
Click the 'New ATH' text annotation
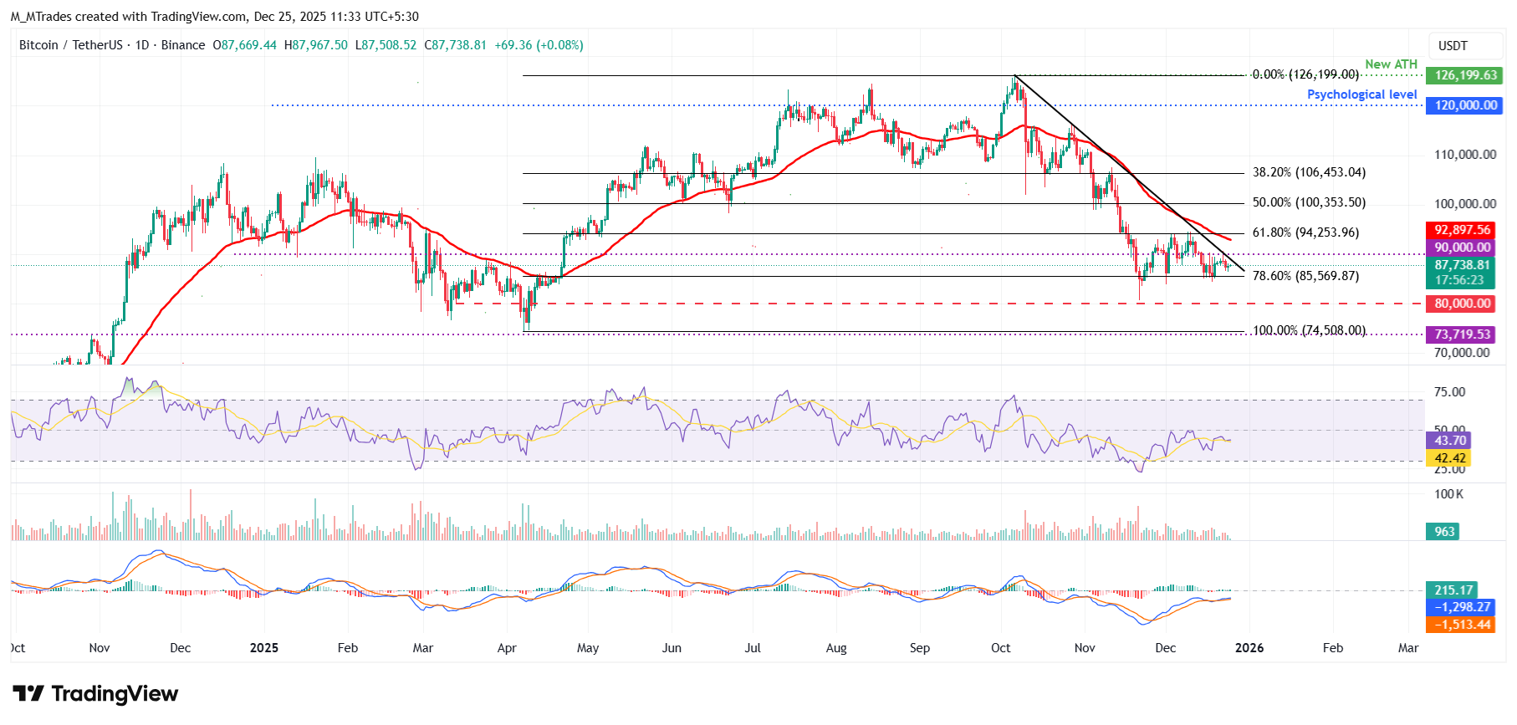click(x=1391, y=64)
